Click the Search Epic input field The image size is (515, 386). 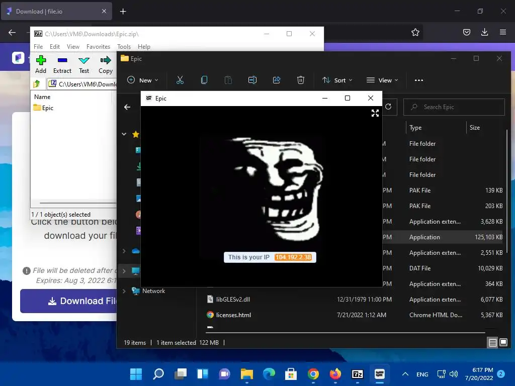[454, 107]
